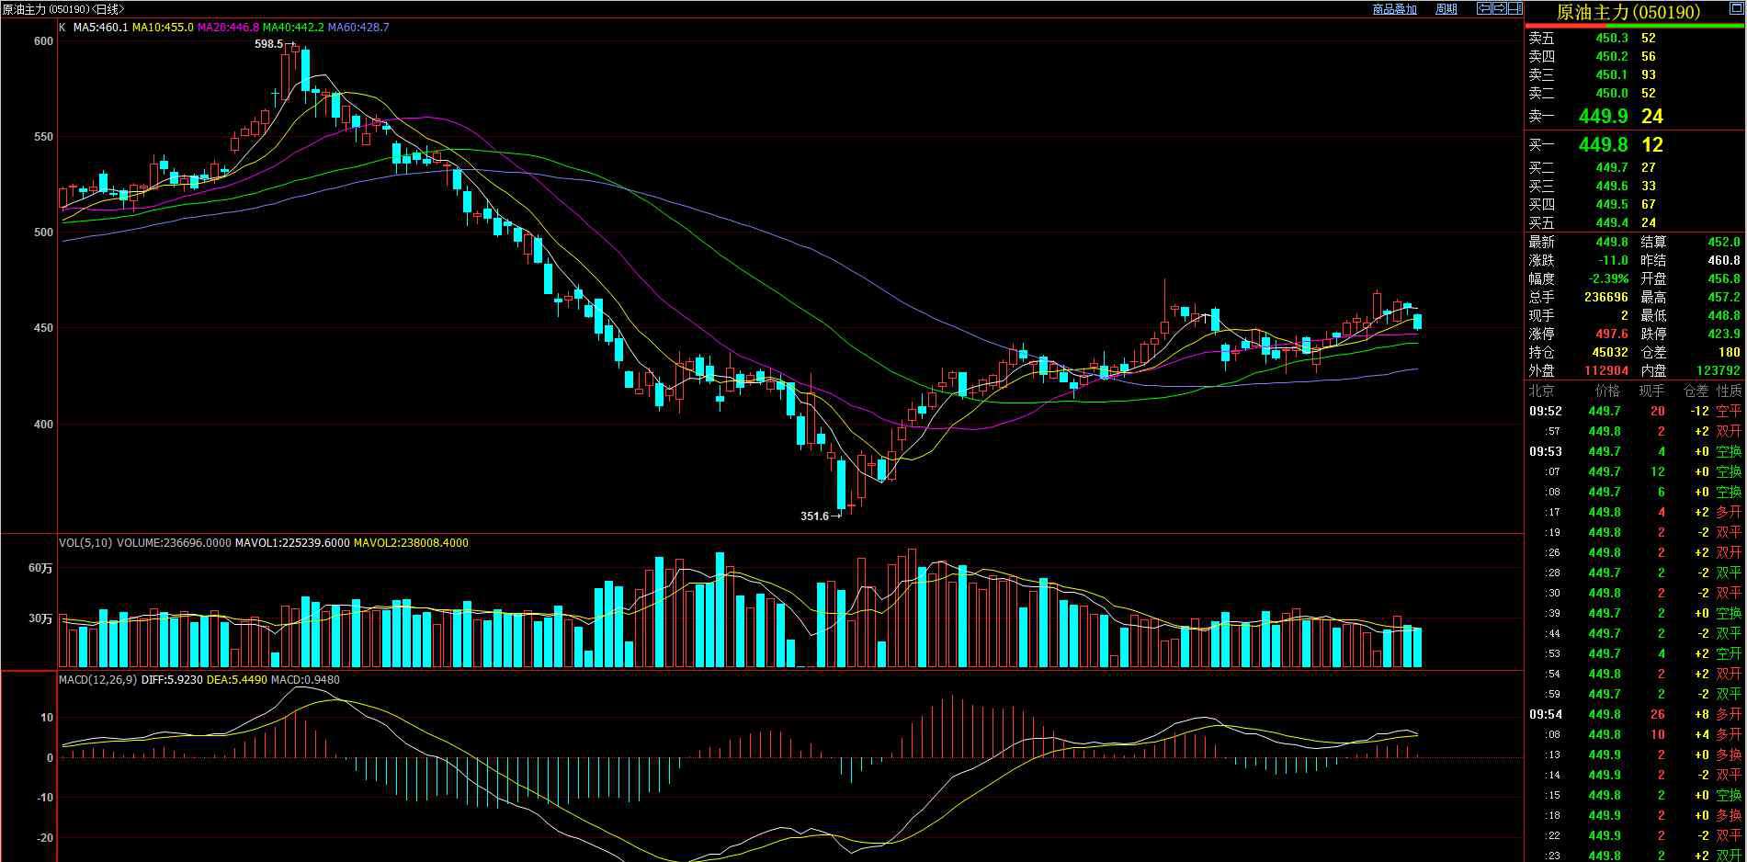Select the green MA40 indicator label
Image resolution: width=1747 pixels, height=862 pixels.
(293, 28)
